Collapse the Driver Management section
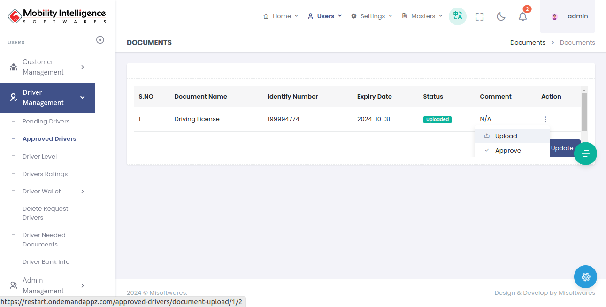606x307 pixels. 47,98
